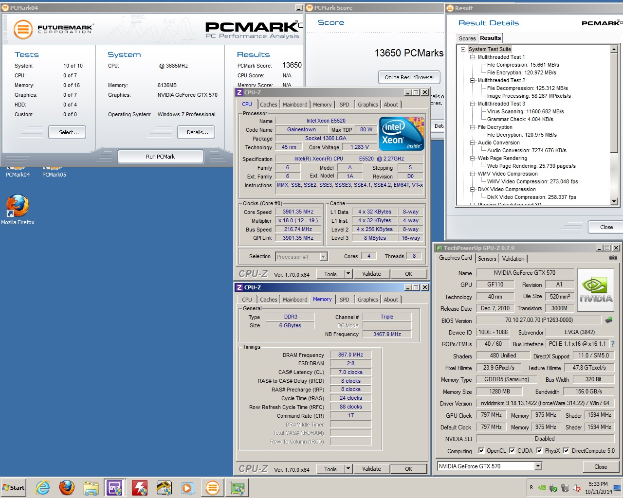Collapse Multithreaded Test 1 node
This screenshot has width=623, height=498.
click(x=472, y=57)
